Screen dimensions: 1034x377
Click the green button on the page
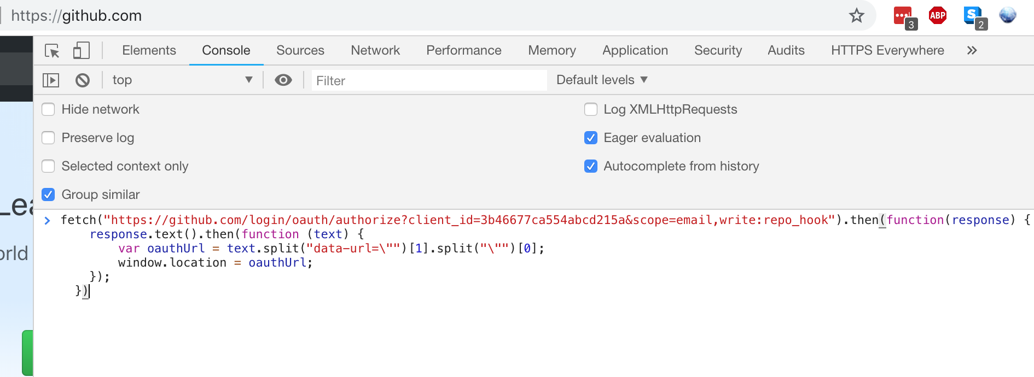[x=27, y=352]
